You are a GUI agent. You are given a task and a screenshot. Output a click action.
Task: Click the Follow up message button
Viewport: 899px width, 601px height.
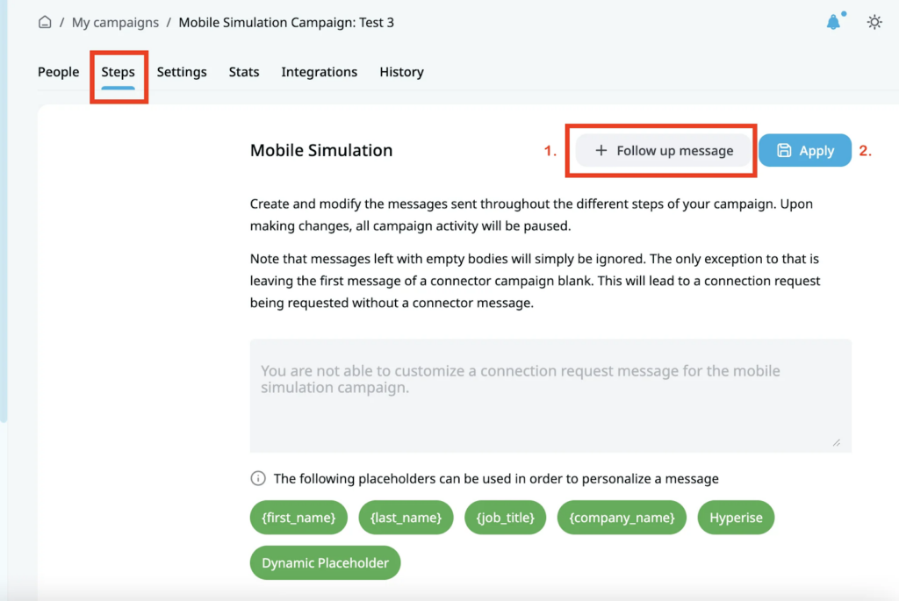pos(661,150)
